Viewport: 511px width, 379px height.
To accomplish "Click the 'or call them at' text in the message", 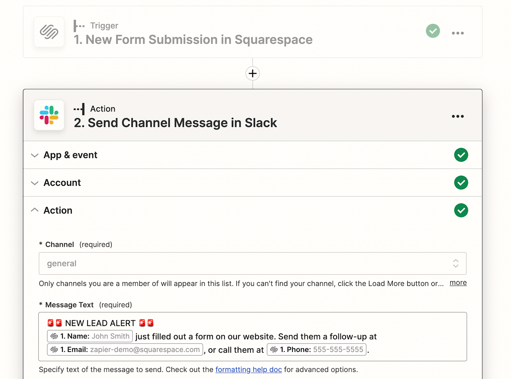I will [x=236, y=350].
